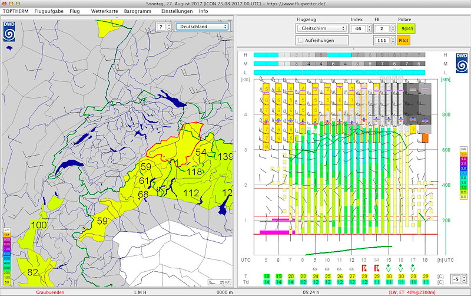The image size is (471, 296).
Task: Enable the Aufreihungen checkbox
Action: coord(301,40)
